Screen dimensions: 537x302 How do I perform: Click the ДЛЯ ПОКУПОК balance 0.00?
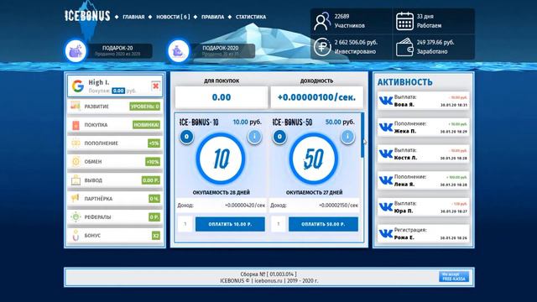coord(222,97)
